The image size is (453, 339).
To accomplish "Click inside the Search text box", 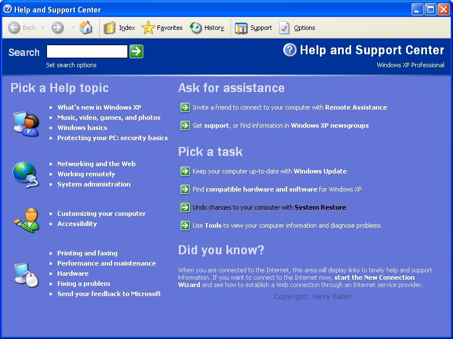I will [x=87, y=51].
